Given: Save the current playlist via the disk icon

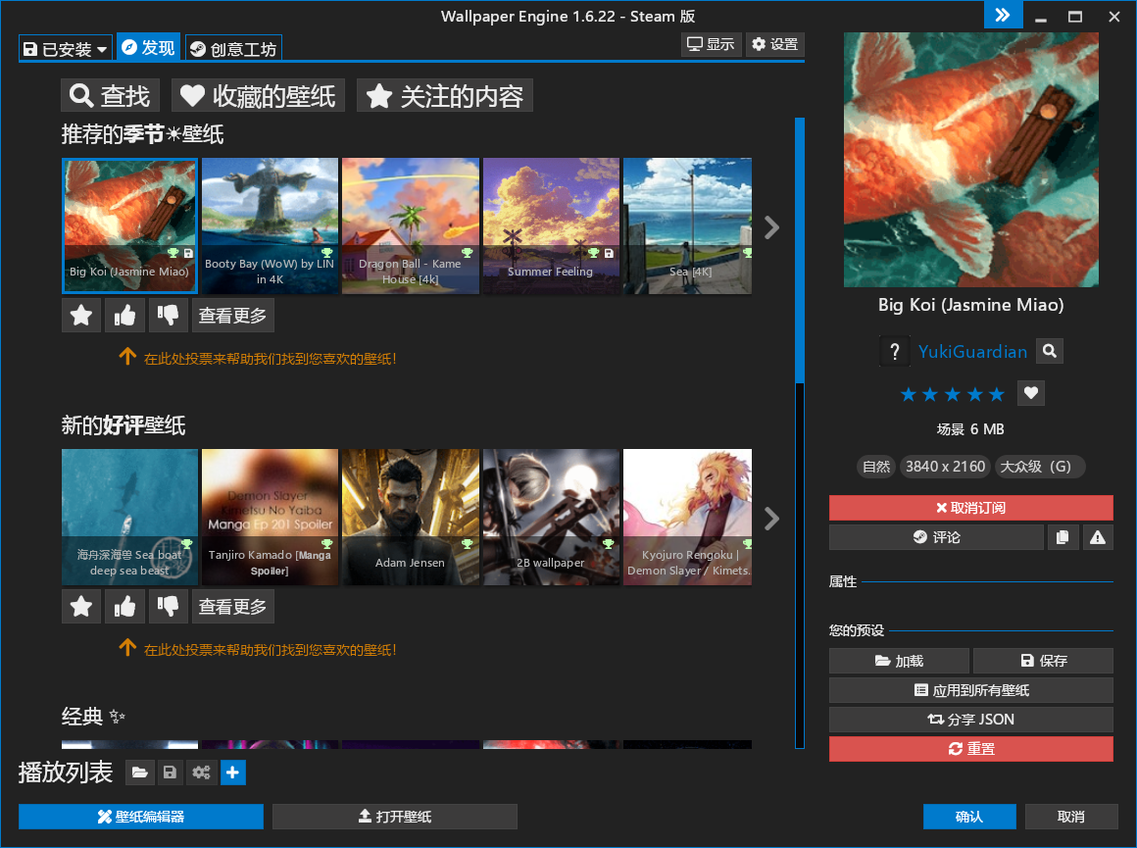Looking at the screenshot, I should point(171,773).
